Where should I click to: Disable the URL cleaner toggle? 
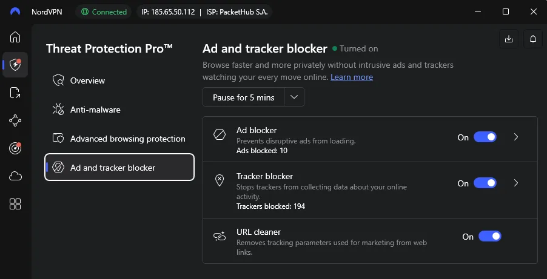(x=490, y=237)
